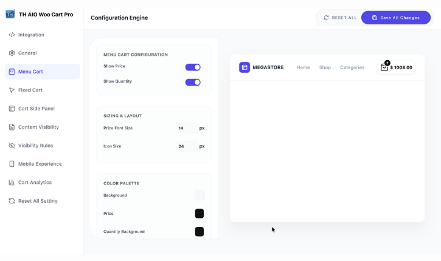This screenshot has height=261, width=441.
Task: Turn off the Show Price toggle
Action: click(193, 67)
